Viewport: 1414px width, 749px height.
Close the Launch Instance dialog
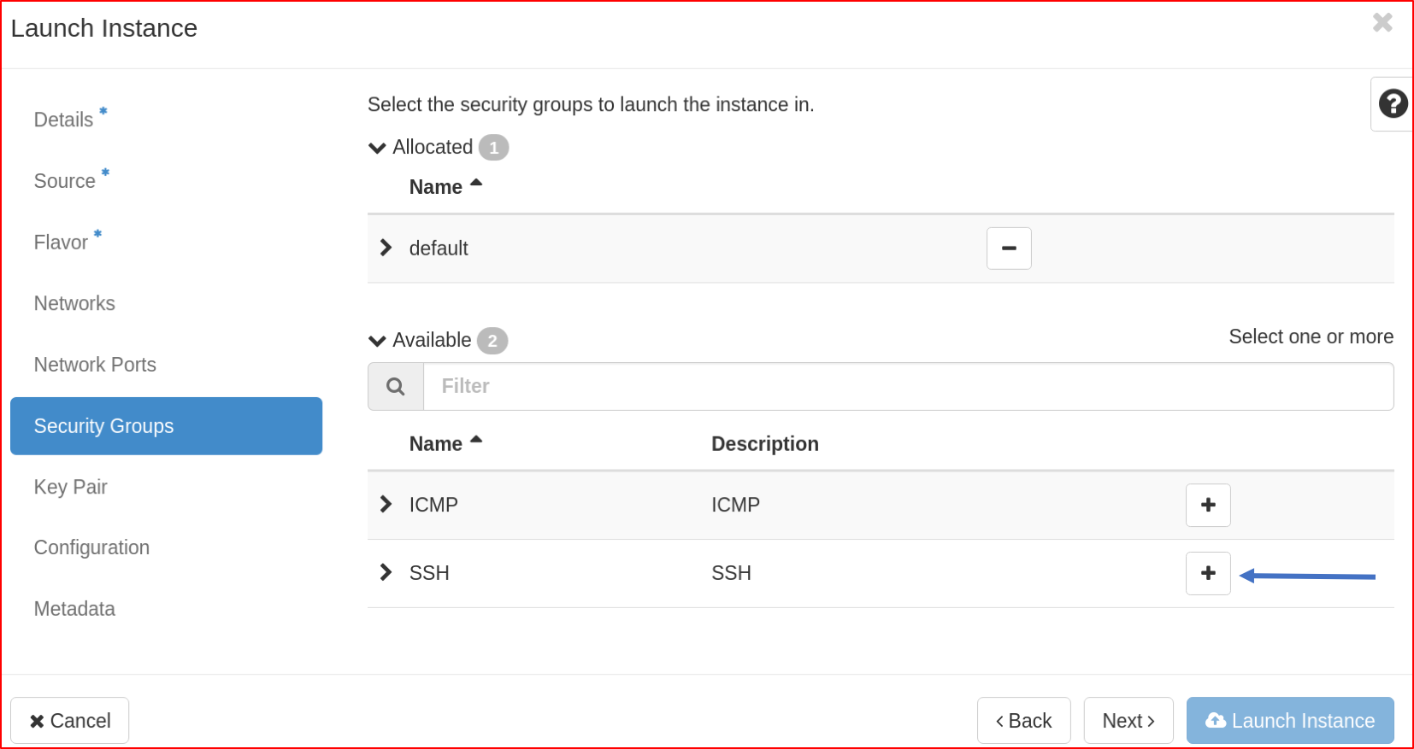pos(1382,23)
